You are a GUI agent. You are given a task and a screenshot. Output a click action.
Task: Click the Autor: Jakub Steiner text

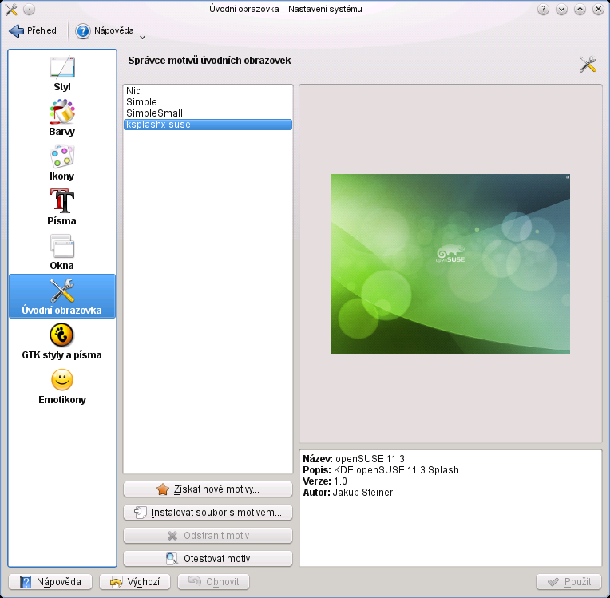pyautogui.click(x=348, y=493)
